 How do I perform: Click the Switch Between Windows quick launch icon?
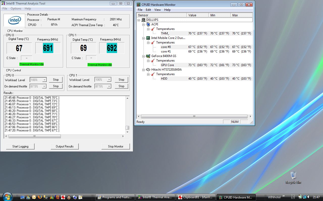point(28,197)
